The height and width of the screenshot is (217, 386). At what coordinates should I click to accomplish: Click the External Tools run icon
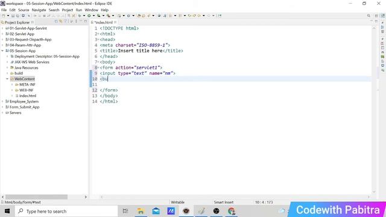(x=108, y=16)
